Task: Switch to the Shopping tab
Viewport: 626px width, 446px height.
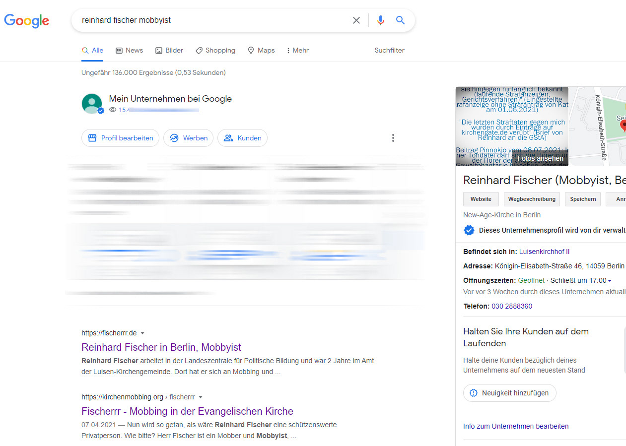Action: [215, 51]
